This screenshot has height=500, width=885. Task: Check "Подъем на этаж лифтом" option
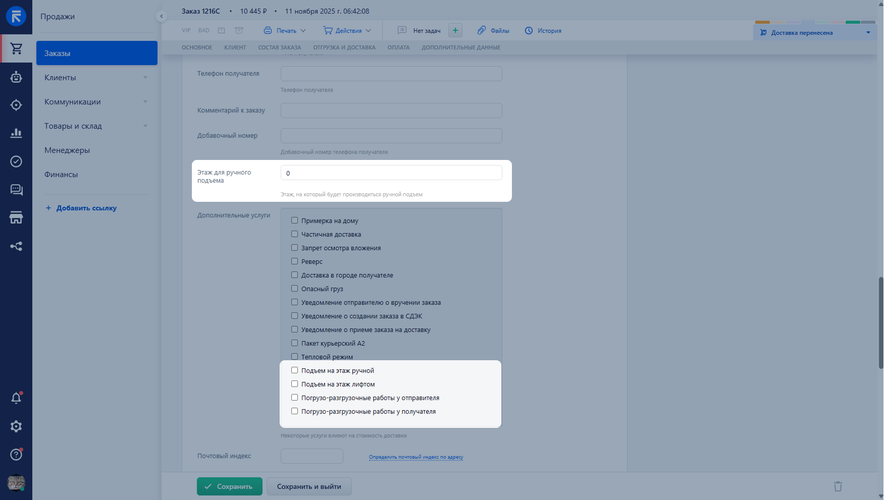294,384
